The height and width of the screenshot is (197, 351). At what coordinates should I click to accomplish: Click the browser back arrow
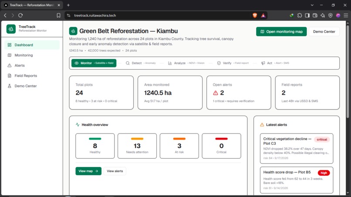[5, 15]
